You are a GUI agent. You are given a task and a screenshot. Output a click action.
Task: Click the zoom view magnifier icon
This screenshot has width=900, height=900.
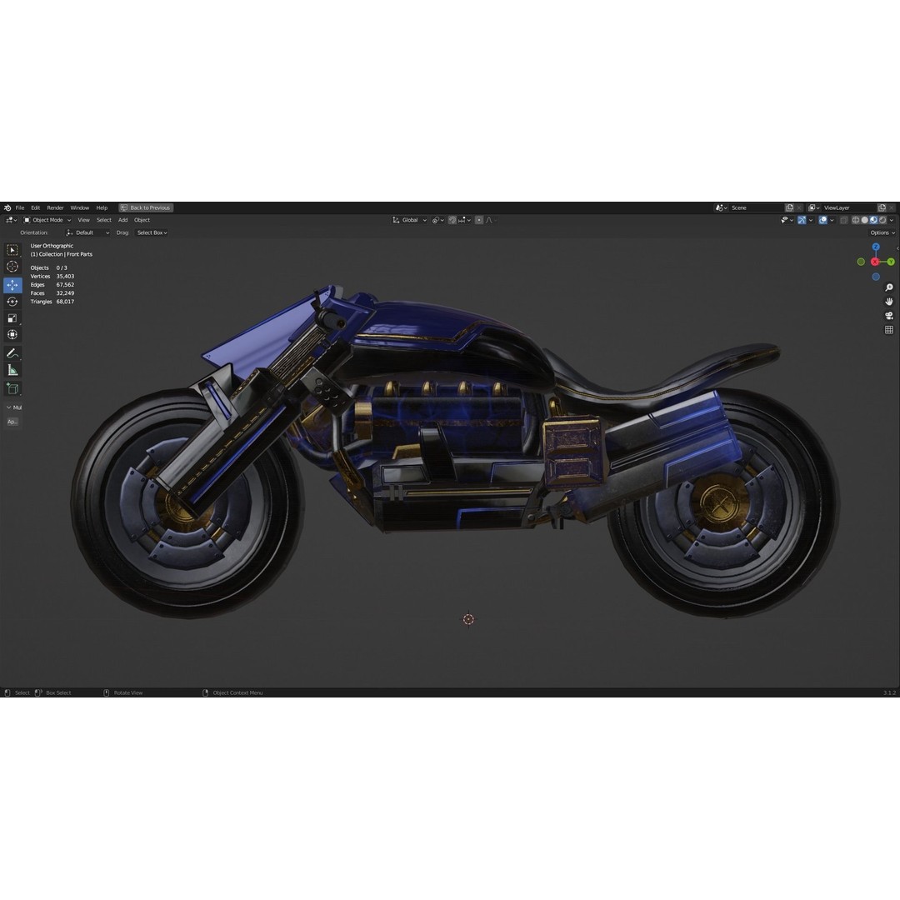coord(889,287)
